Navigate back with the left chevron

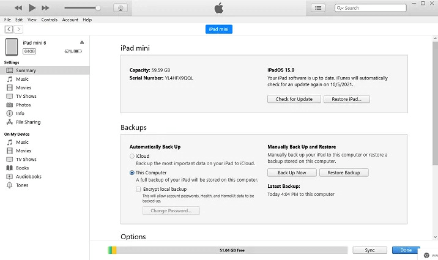pos(9,29)
